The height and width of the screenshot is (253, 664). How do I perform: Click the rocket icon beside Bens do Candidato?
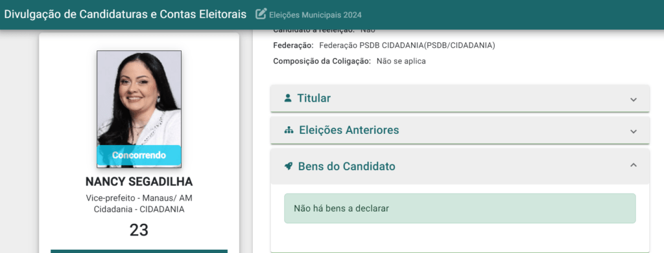pyautogui.click(x=289, y=166)
